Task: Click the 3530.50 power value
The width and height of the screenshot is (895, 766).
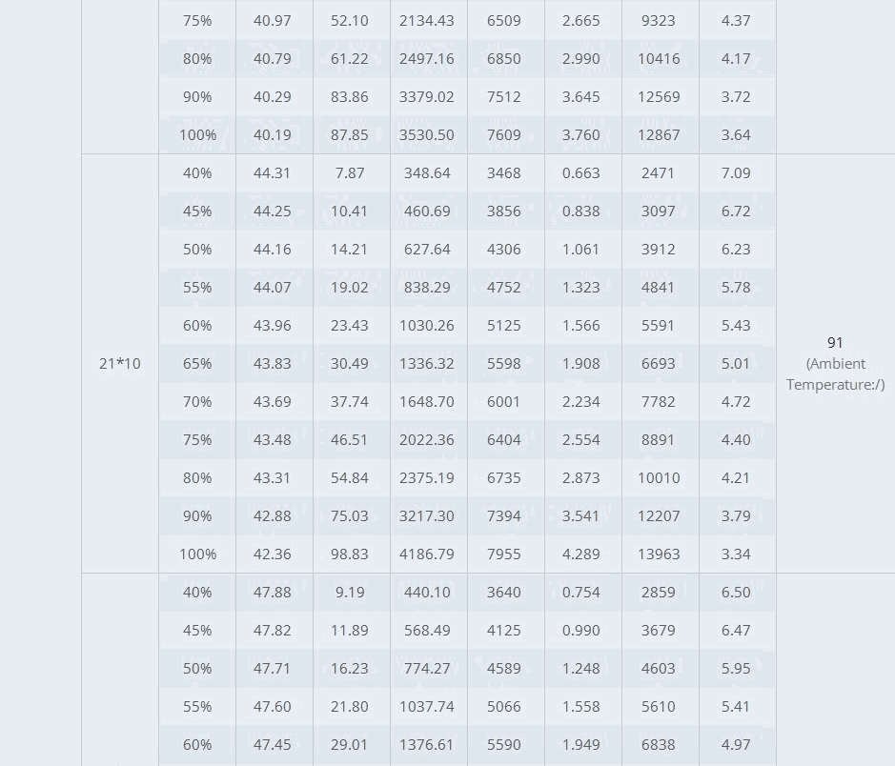Action: tap(427, 134)
